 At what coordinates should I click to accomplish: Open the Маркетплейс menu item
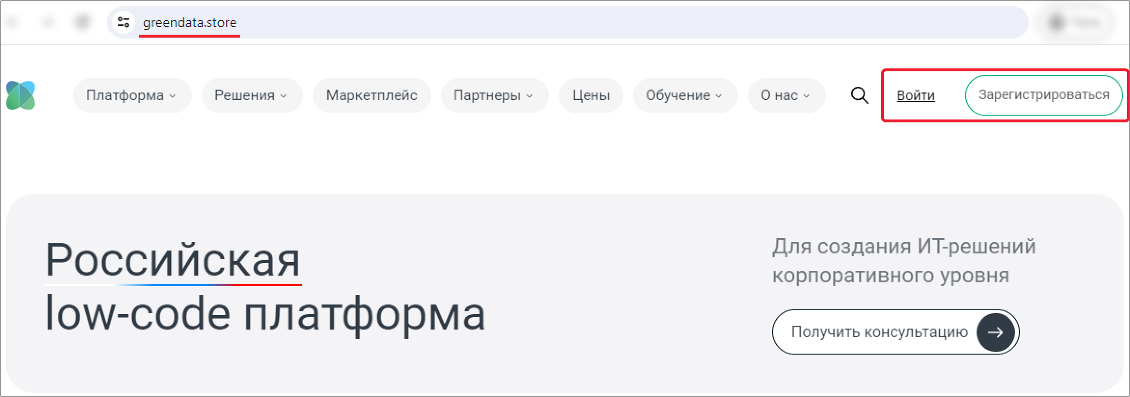coord(372,95)
